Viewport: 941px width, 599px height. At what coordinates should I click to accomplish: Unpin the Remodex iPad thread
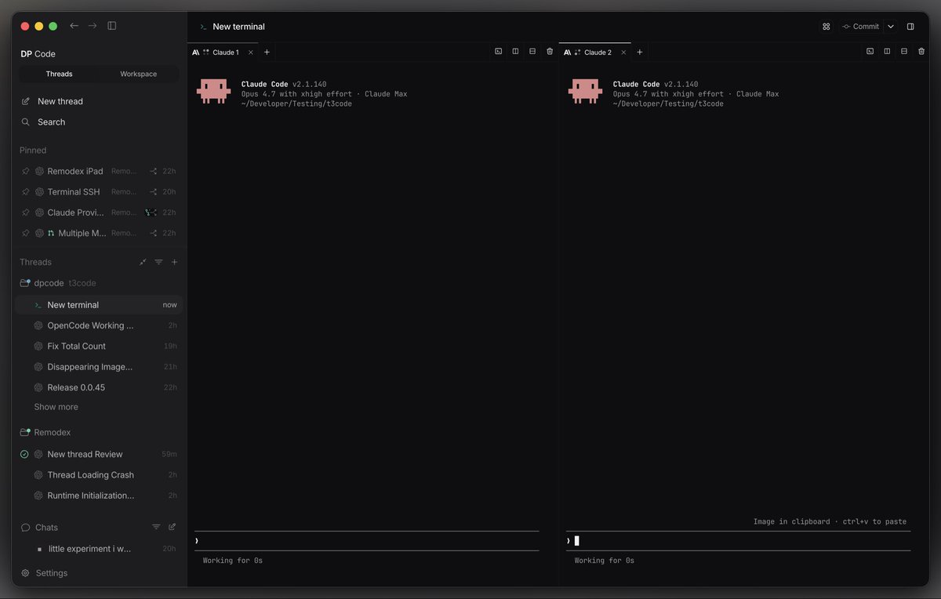coord(26,171)
